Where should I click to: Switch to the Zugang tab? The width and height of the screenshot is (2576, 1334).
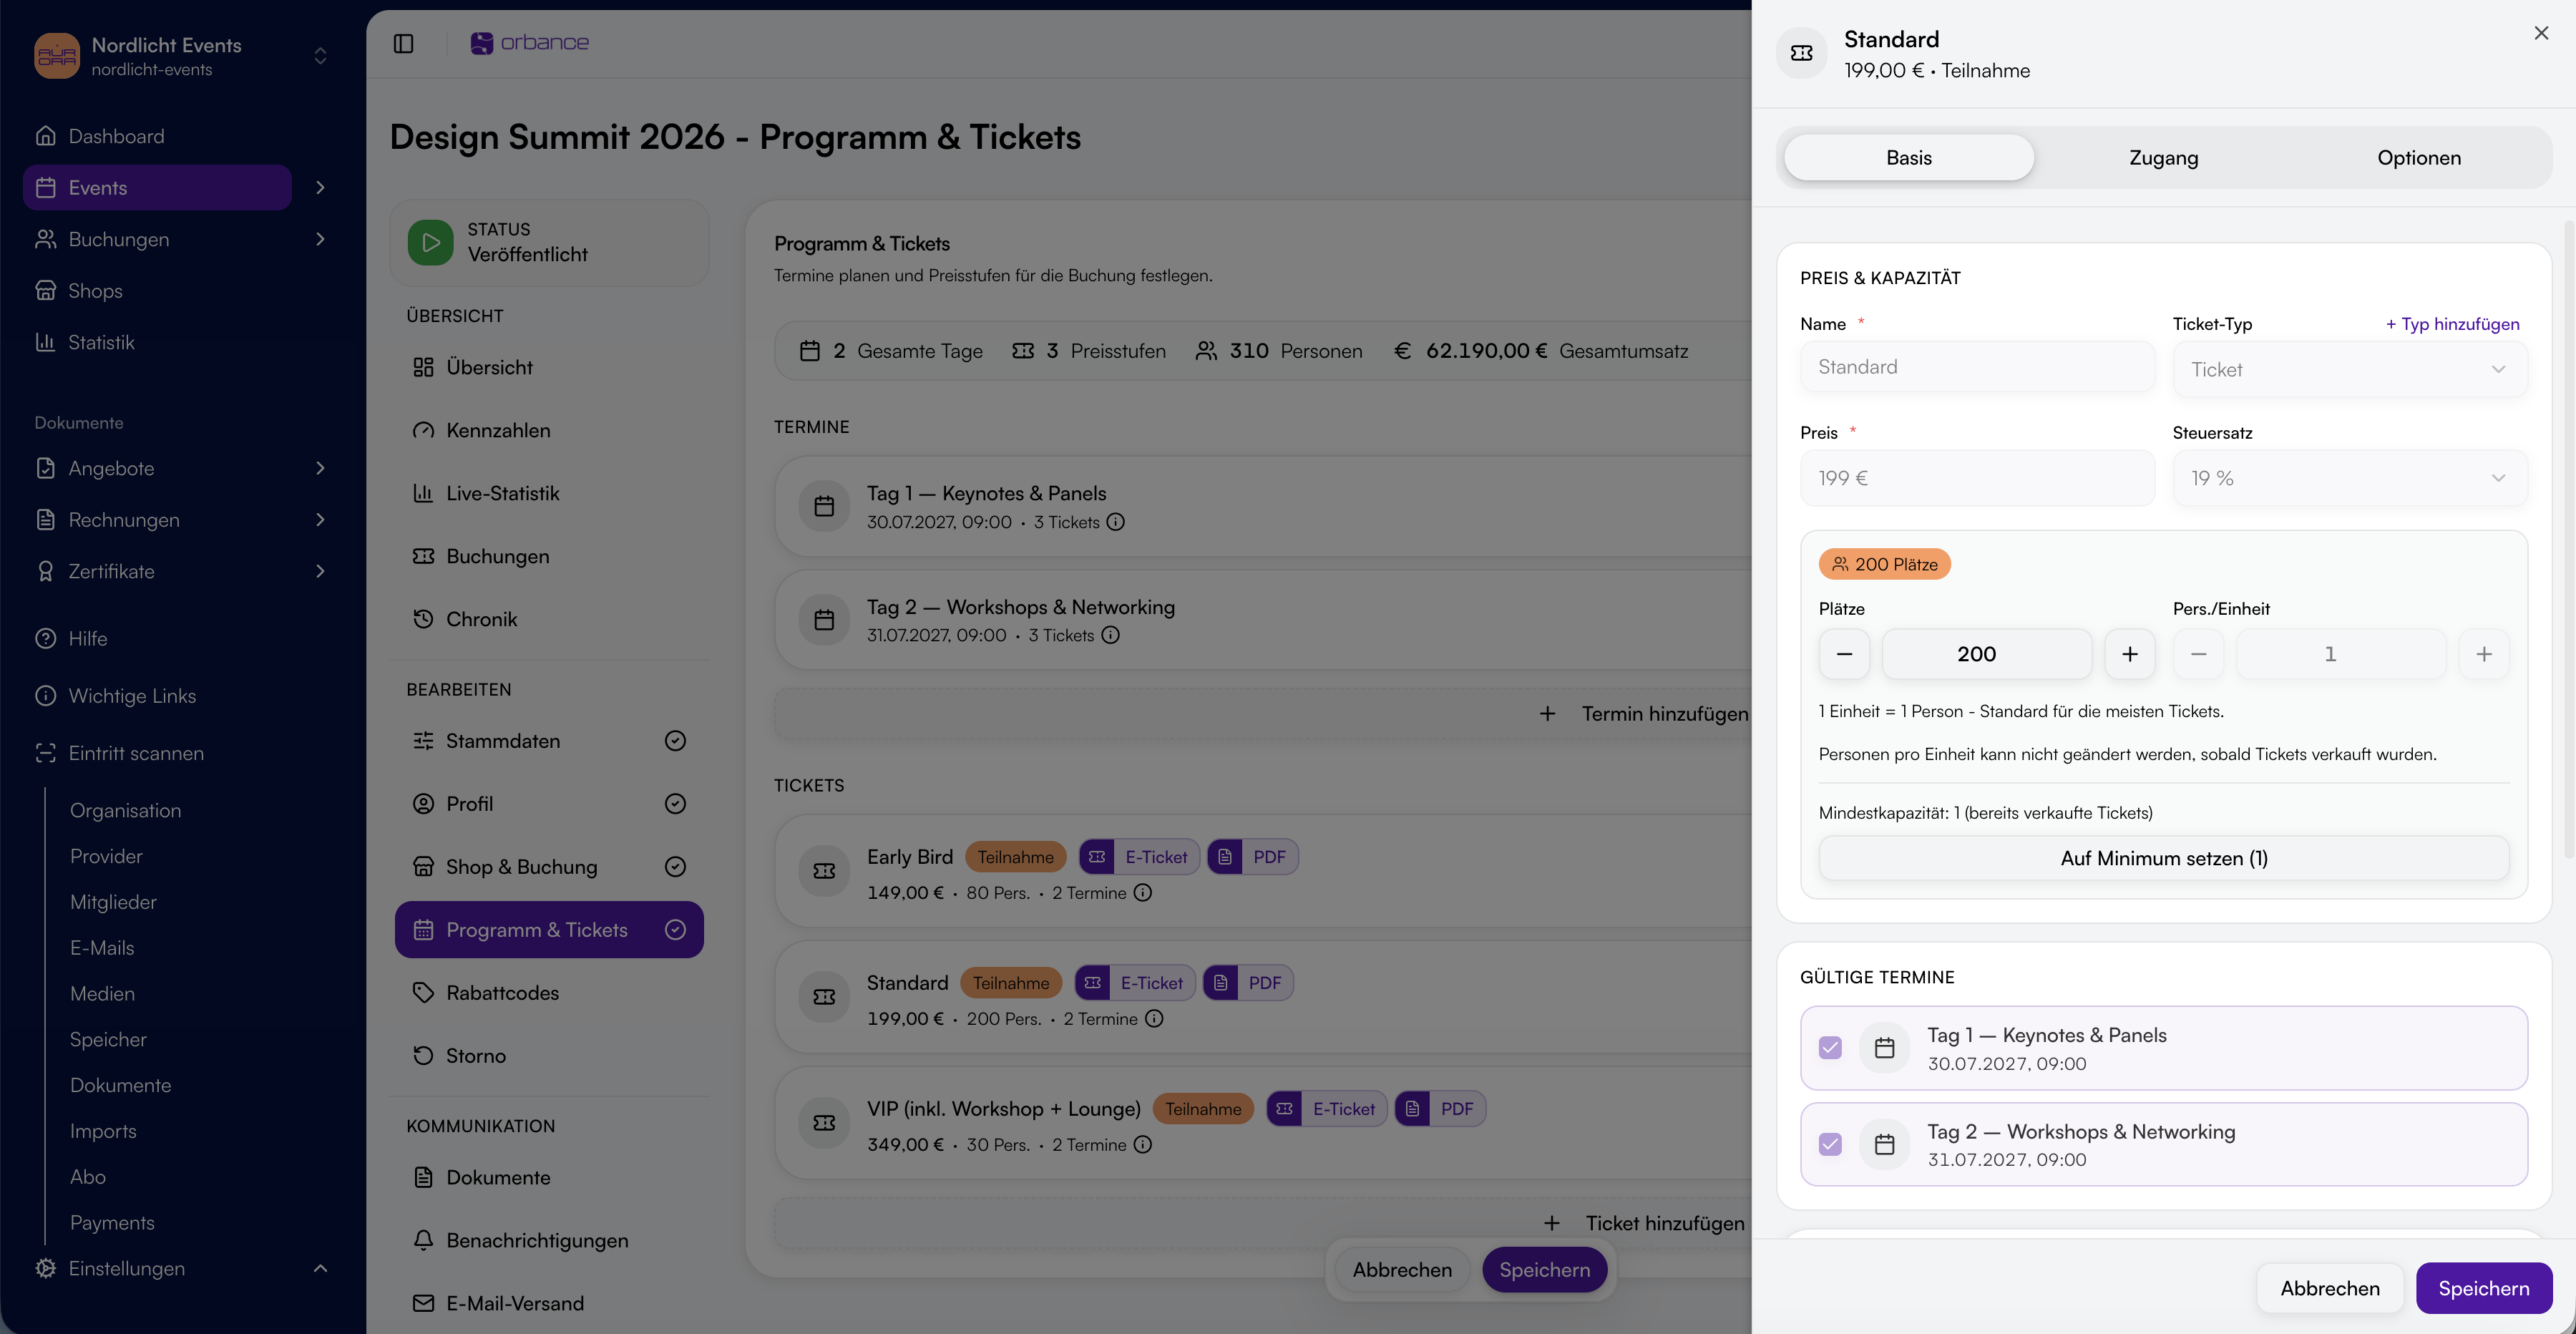pyautogui.click(x=2163, y=158)
